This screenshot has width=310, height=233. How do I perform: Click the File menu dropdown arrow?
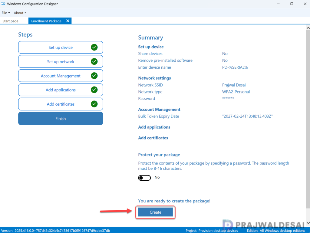9,13
